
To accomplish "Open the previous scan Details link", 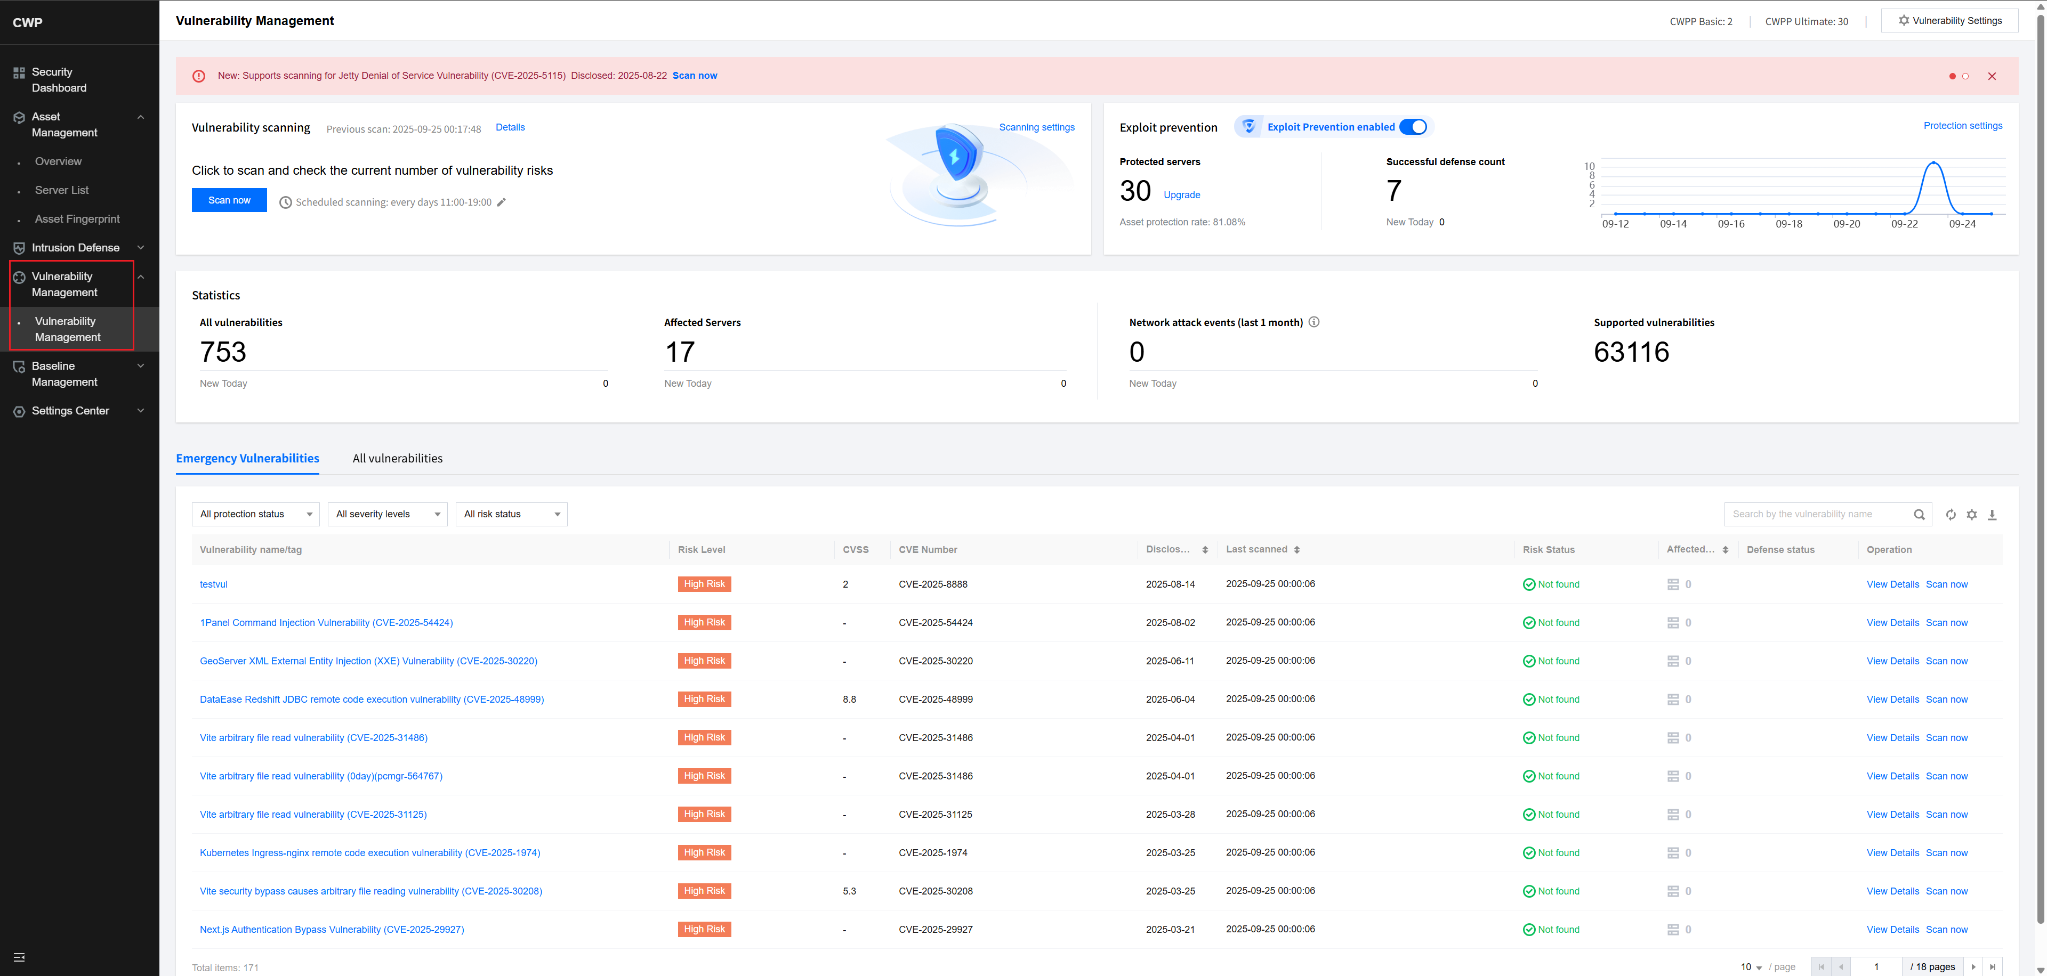I will point(510,127).
